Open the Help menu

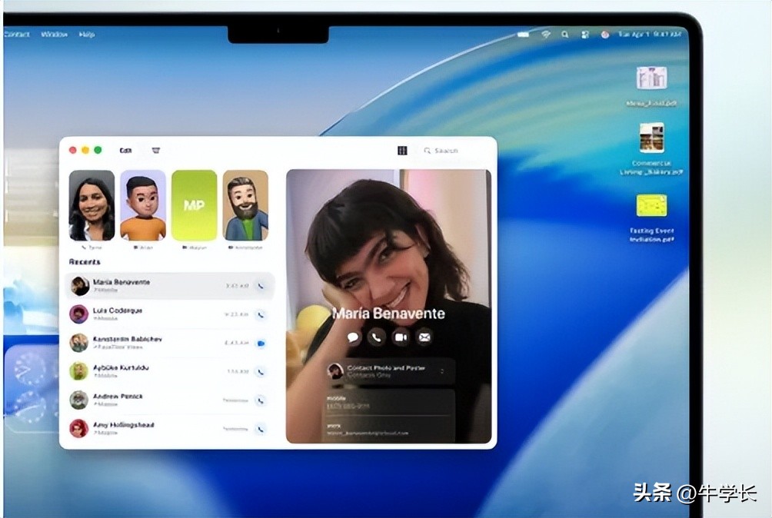point(85,35)
